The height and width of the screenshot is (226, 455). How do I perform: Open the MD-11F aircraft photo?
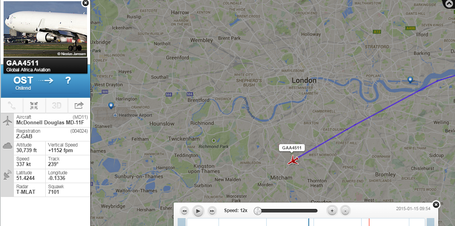(x=45, y=29)
